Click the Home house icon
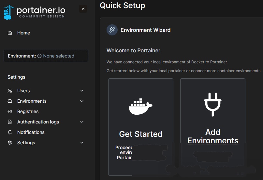This screenshot has width=263, height=180. tap(10, 33)
